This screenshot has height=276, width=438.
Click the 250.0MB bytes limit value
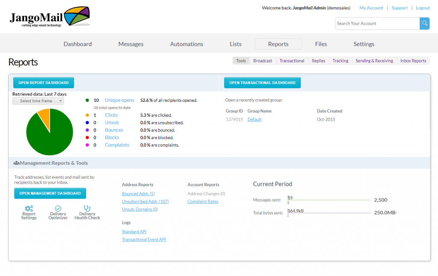[x=385, y=213]
